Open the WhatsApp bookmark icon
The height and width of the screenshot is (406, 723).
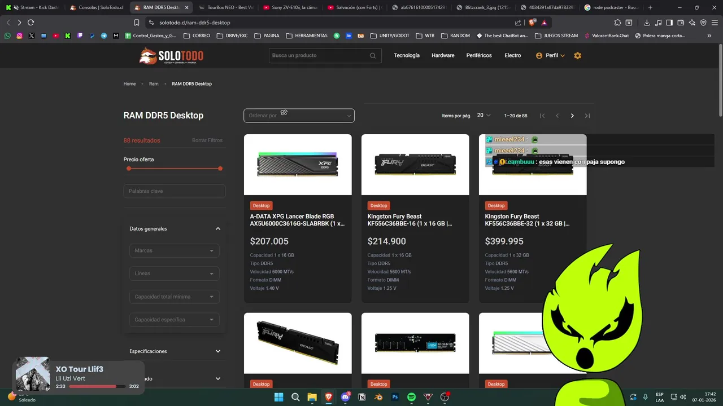point(7,36)
